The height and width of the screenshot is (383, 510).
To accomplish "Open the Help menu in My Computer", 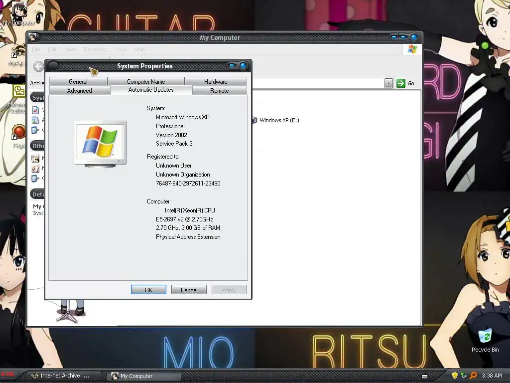I will (139, 49).
